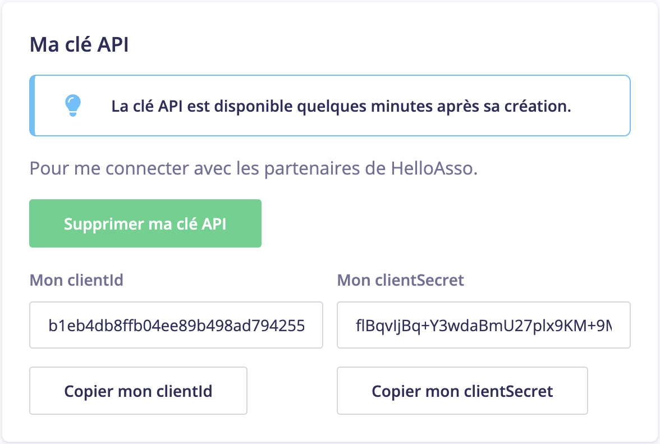This screenshot has width=660, height=444.
Task: Click Copier mon clientSecret
Action: click(x=462, y=391)
